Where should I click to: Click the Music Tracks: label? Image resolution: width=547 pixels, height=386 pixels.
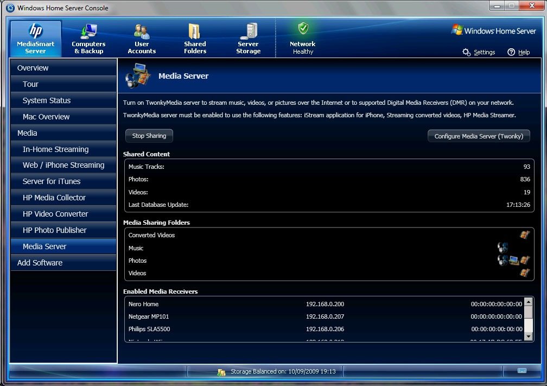coord(146,167)
